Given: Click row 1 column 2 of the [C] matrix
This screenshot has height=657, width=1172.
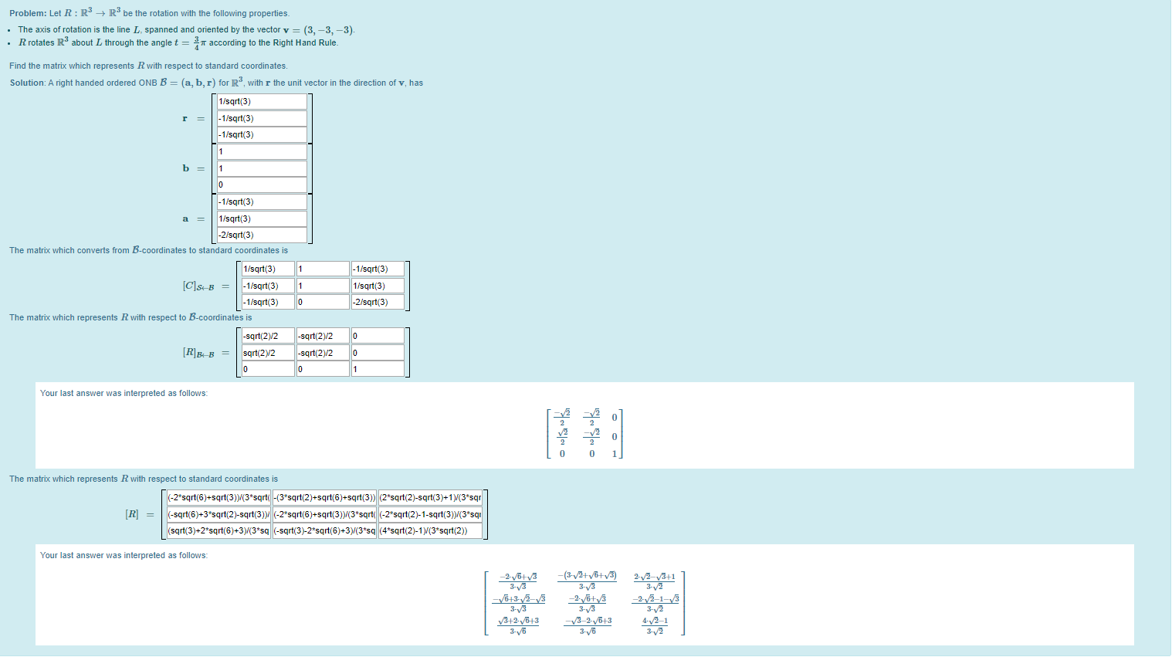Looking at the screenshot, I should [323, 269].
